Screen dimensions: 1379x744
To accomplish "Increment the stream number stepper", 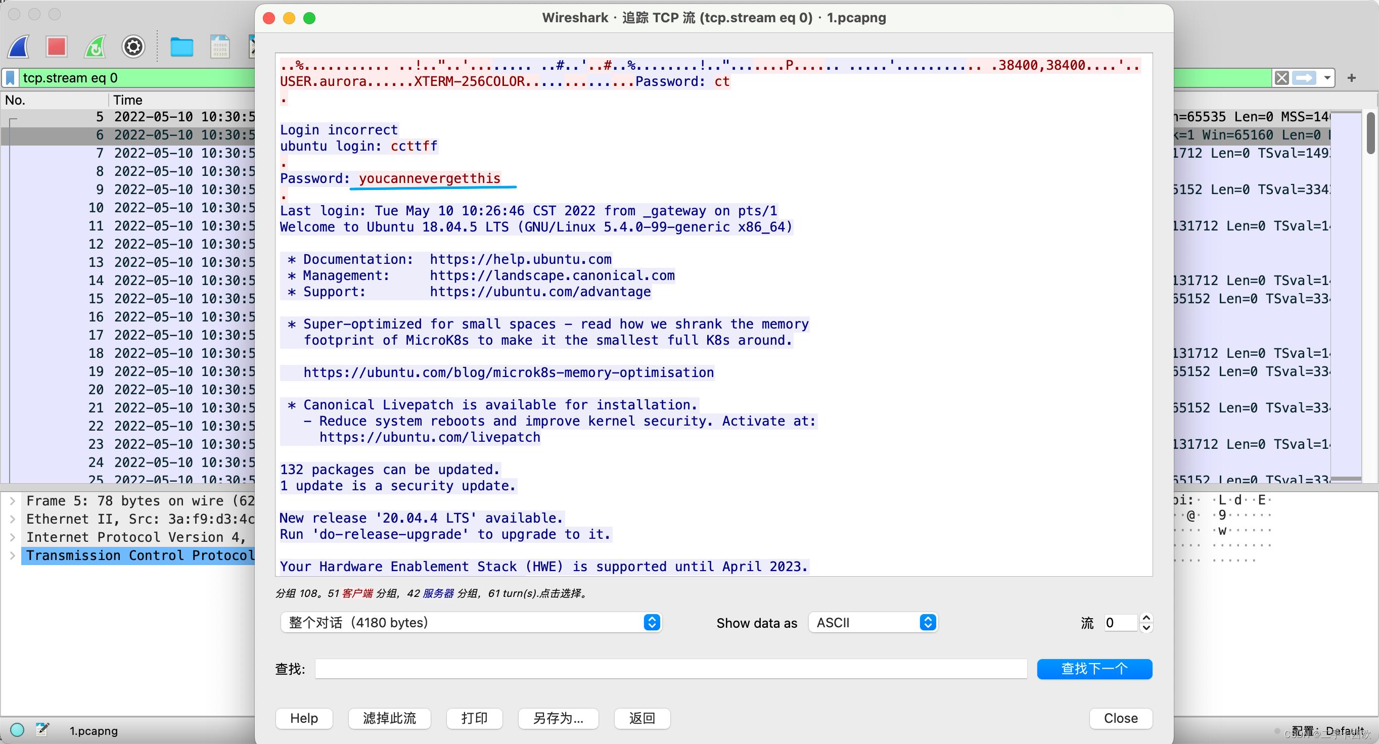I will pos(1146,618).
